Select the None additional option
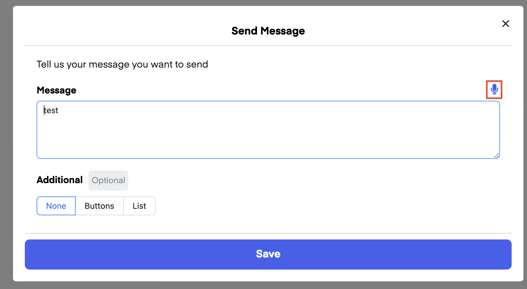Viewport: 527px width, 289px height. pyautogui.click(x=56, y=206)
